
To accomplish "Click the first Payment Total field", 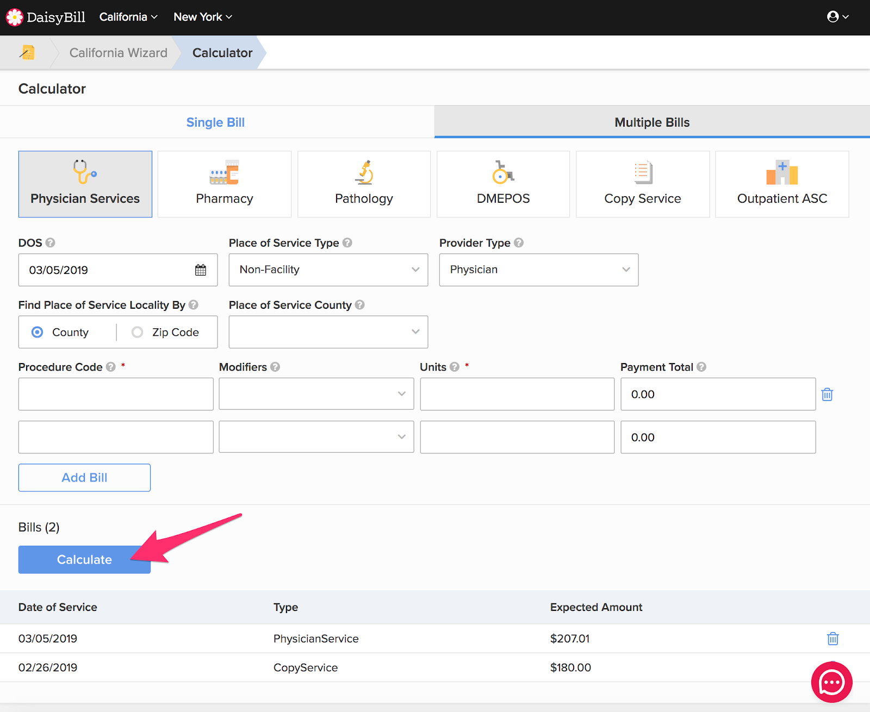I will [718, 394].
